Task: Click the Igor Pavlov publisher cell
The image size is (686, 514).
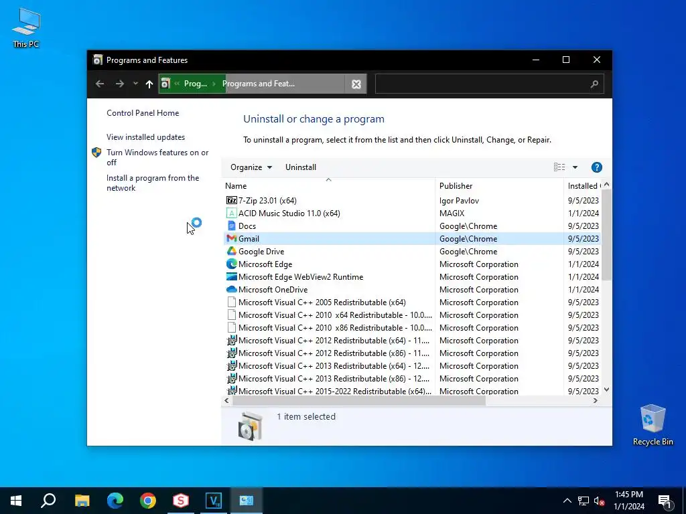Action: coord(459,201)
